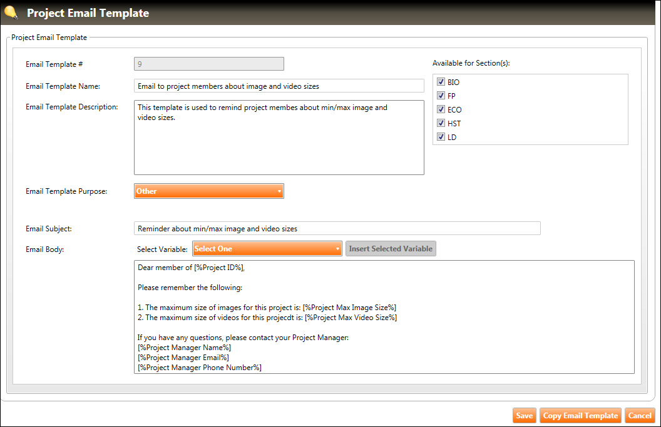
Task: Click the lightbulb icon in title bar
Action: (x=11, y=12)
